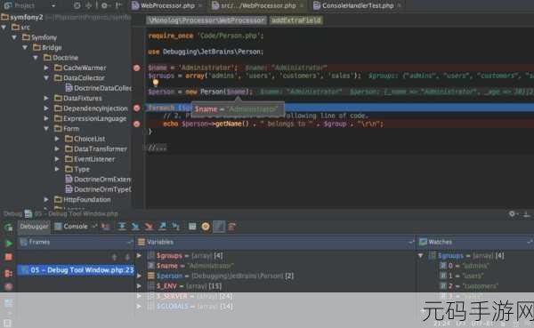Collapse the DataCollector folder

point(46,78)
